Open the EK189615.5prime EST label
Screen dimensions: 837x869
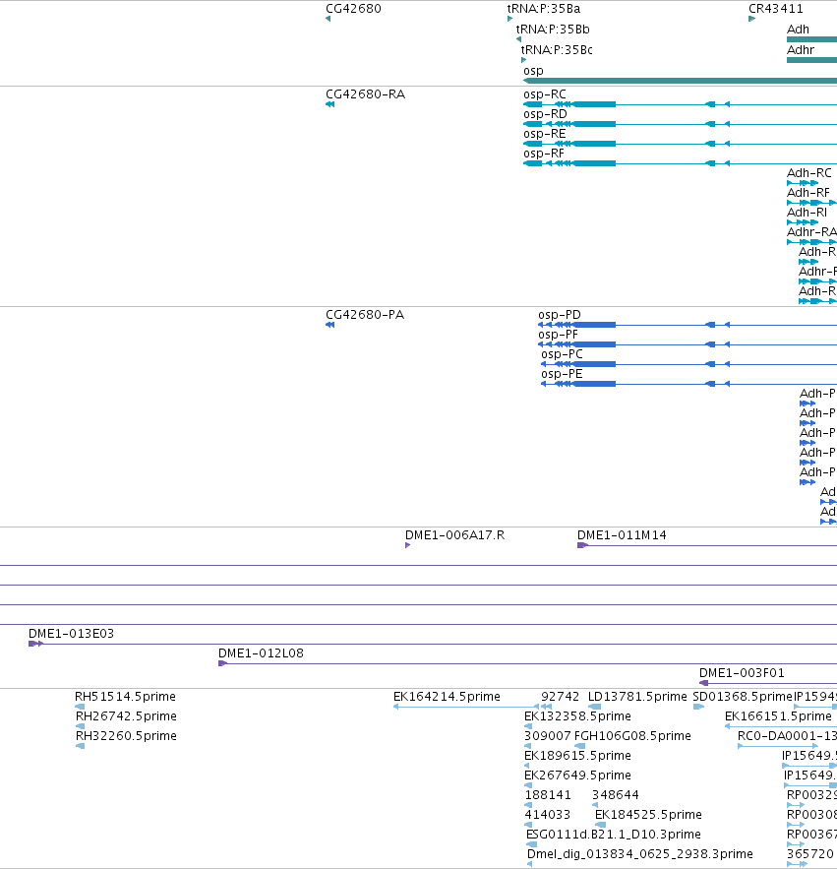point(577,756)
